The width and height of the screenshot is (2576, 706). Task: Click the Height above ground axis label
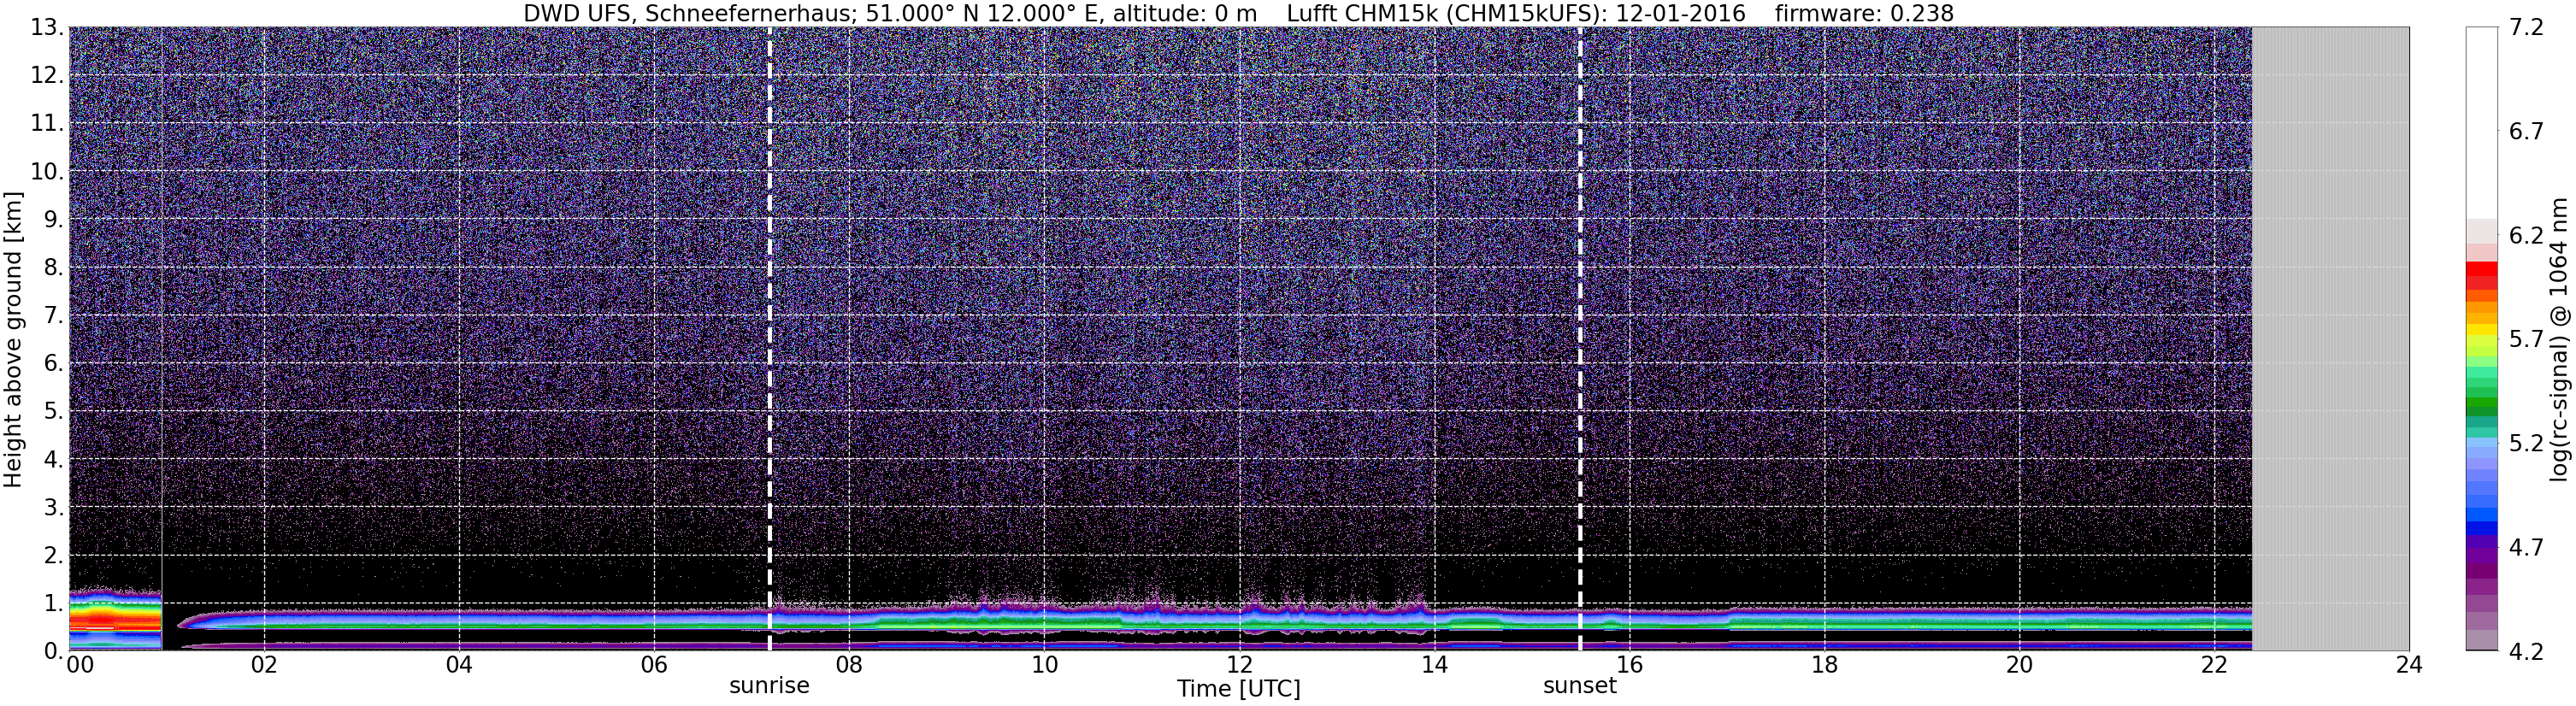coord(13,339)
